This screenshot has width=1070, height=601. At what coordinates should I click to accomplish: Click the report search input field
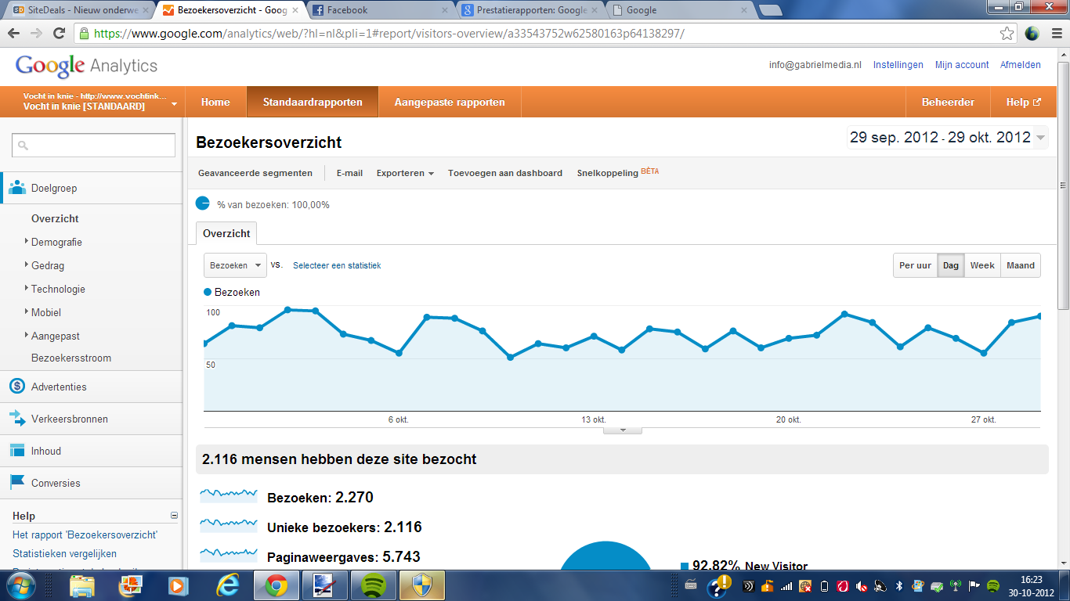[94, 146]
